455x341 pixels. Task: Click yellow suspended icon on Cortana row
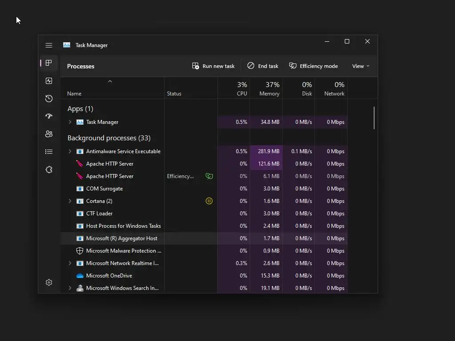tap(209, 201)
